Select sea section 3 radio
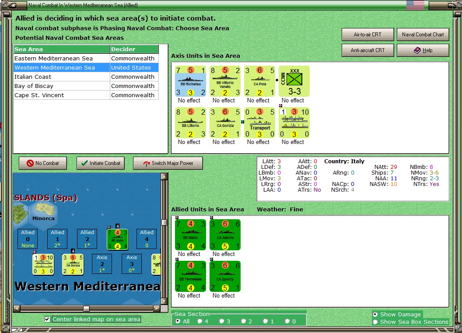This screenshot has height=333, width=462. click(221, 321)
